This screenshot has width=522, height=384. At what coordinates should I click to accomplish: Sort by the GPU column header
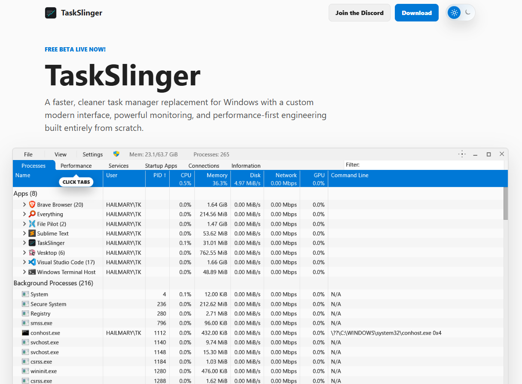tap(314, 178)
